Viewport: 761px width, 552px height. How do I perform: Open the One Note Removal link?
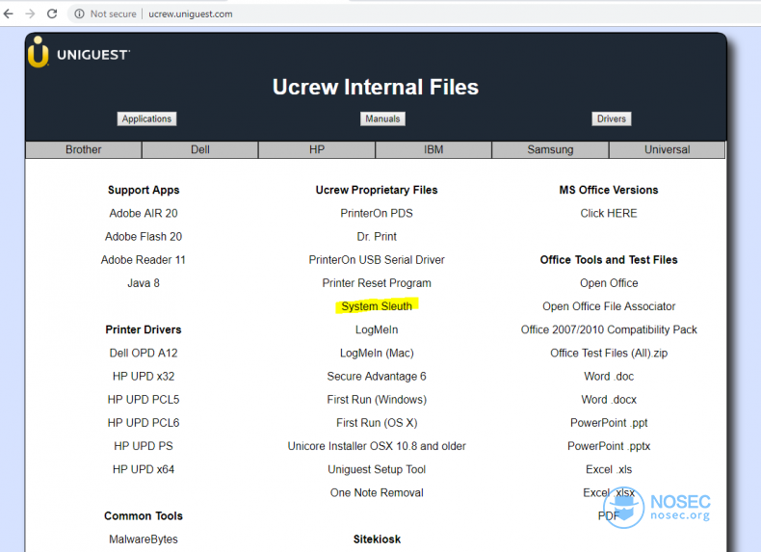377,493
